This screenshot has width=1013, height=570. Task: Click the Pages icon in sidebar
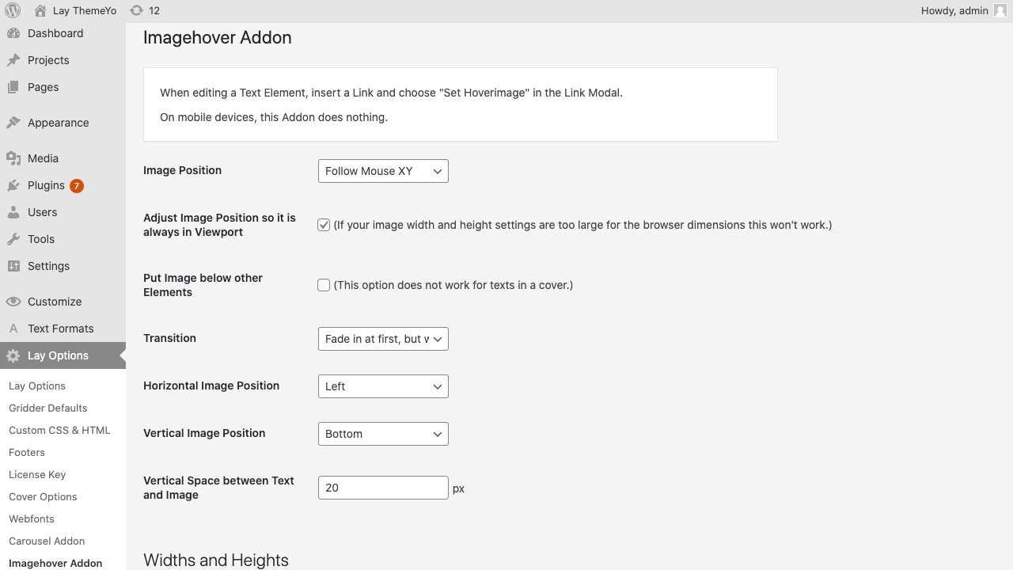[13, 87]
